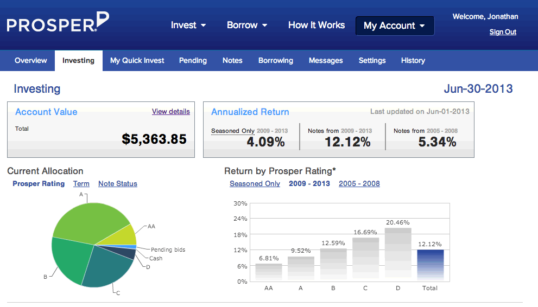Select the Investing tab
Screen dimensions: 538x307
coord(79,61)
